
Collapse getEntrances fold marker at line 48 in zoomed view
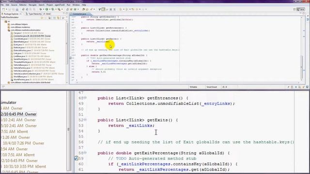point(85,98)
